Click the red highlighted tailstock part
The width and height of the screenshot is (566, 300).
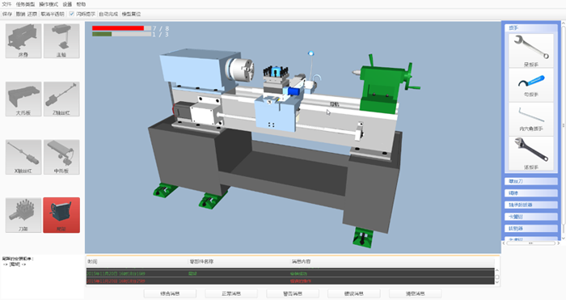[61, 215]
